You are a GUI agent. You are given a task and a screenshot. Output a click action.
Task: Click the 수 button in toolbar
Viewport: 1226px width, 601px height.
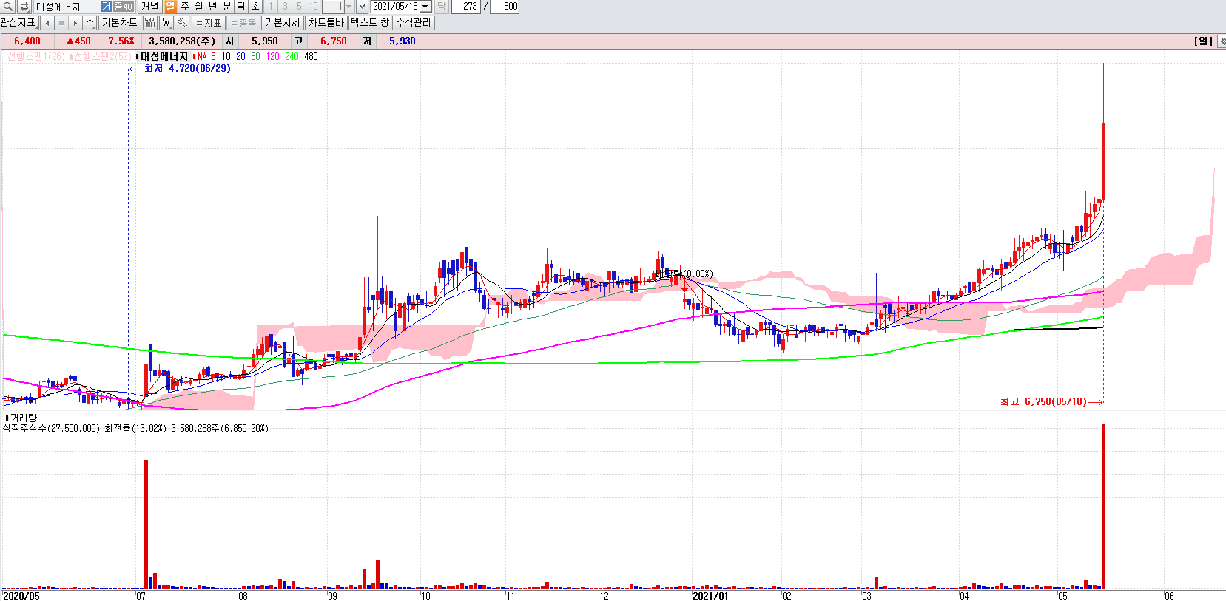pos(90,23)
